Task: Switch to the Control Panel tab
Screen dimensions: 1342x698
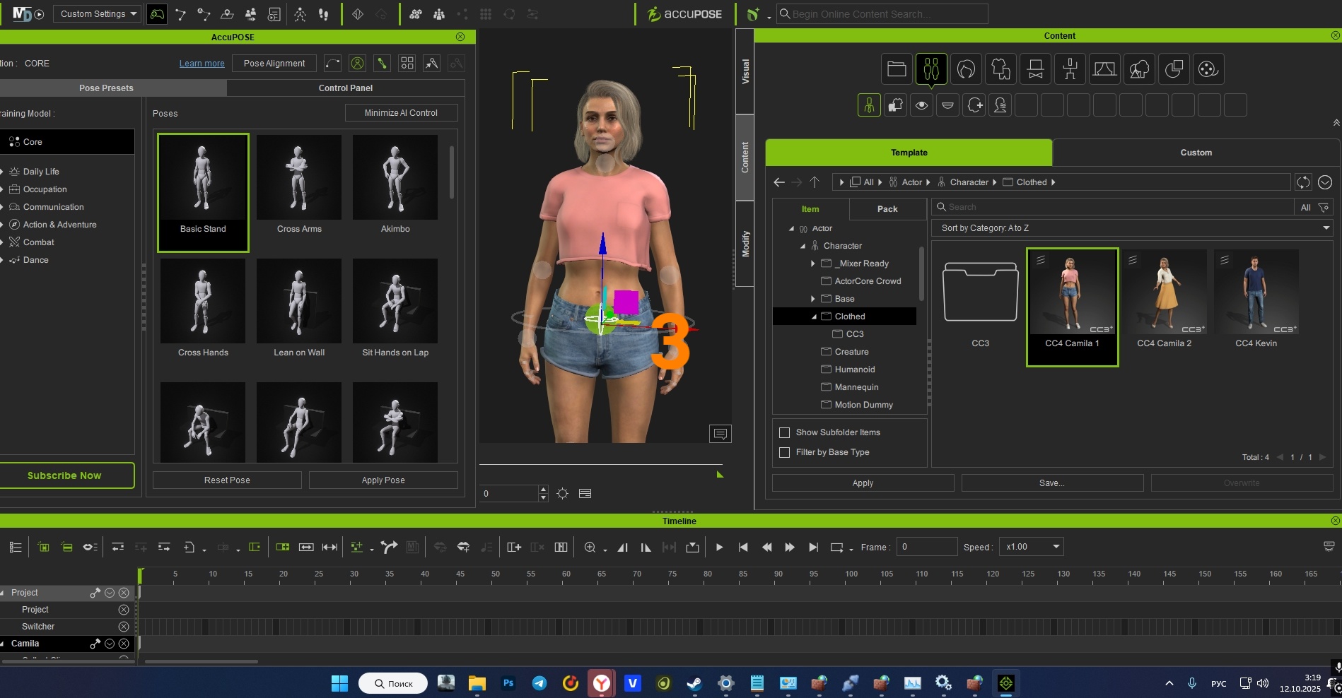Action: (x=345, y=88)
